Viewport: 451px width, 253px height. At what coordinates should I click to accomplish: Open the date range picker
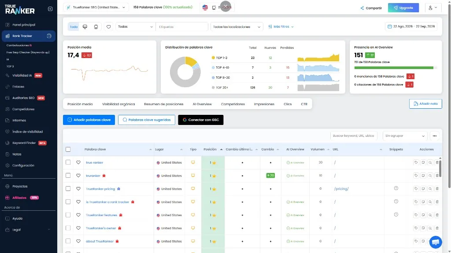pos(411,26)
